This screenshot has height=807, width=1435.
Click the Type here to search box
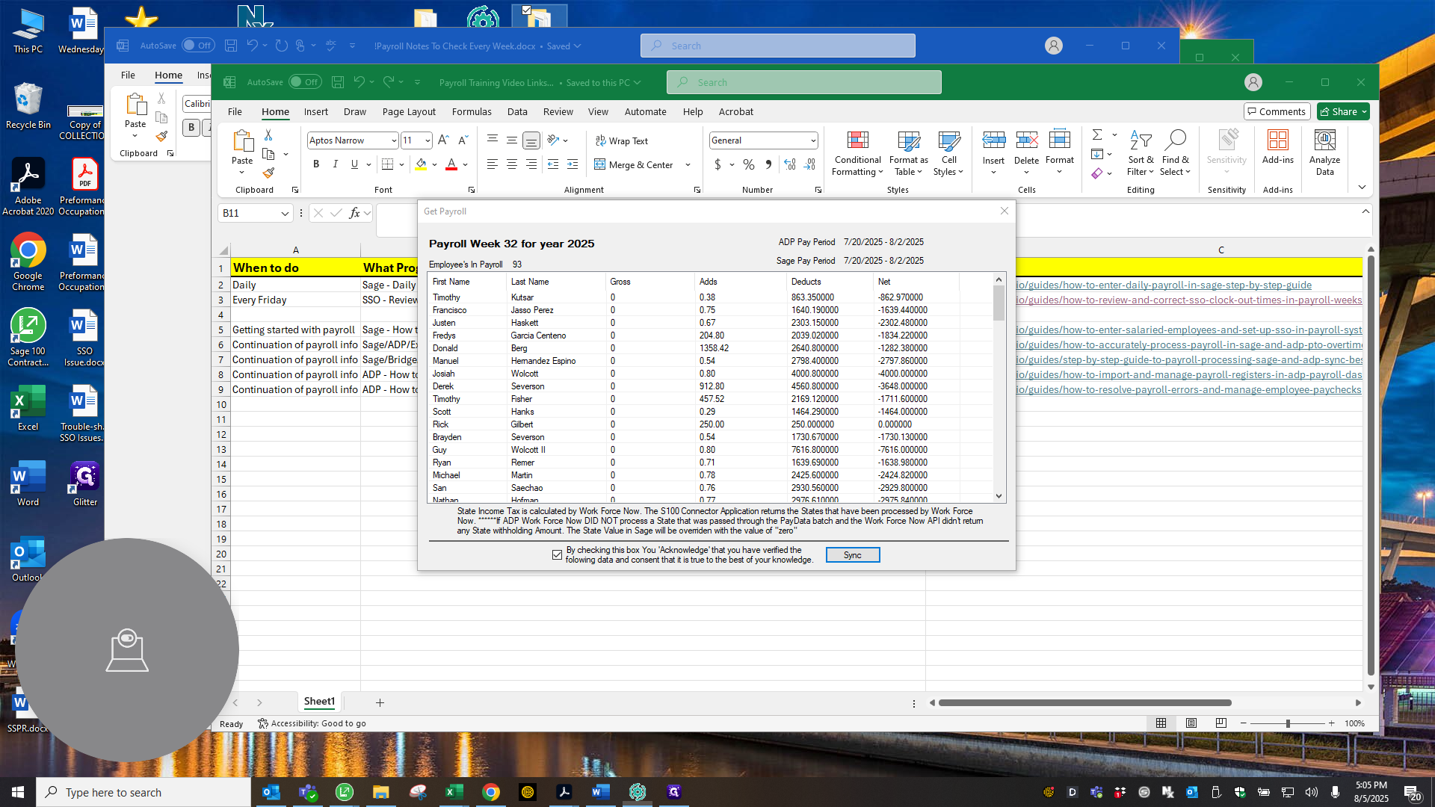[x=143, y=792]
